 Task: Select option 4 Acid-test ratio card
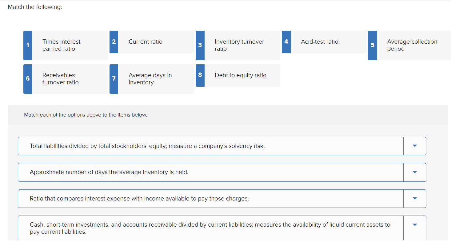coord(324,42)
